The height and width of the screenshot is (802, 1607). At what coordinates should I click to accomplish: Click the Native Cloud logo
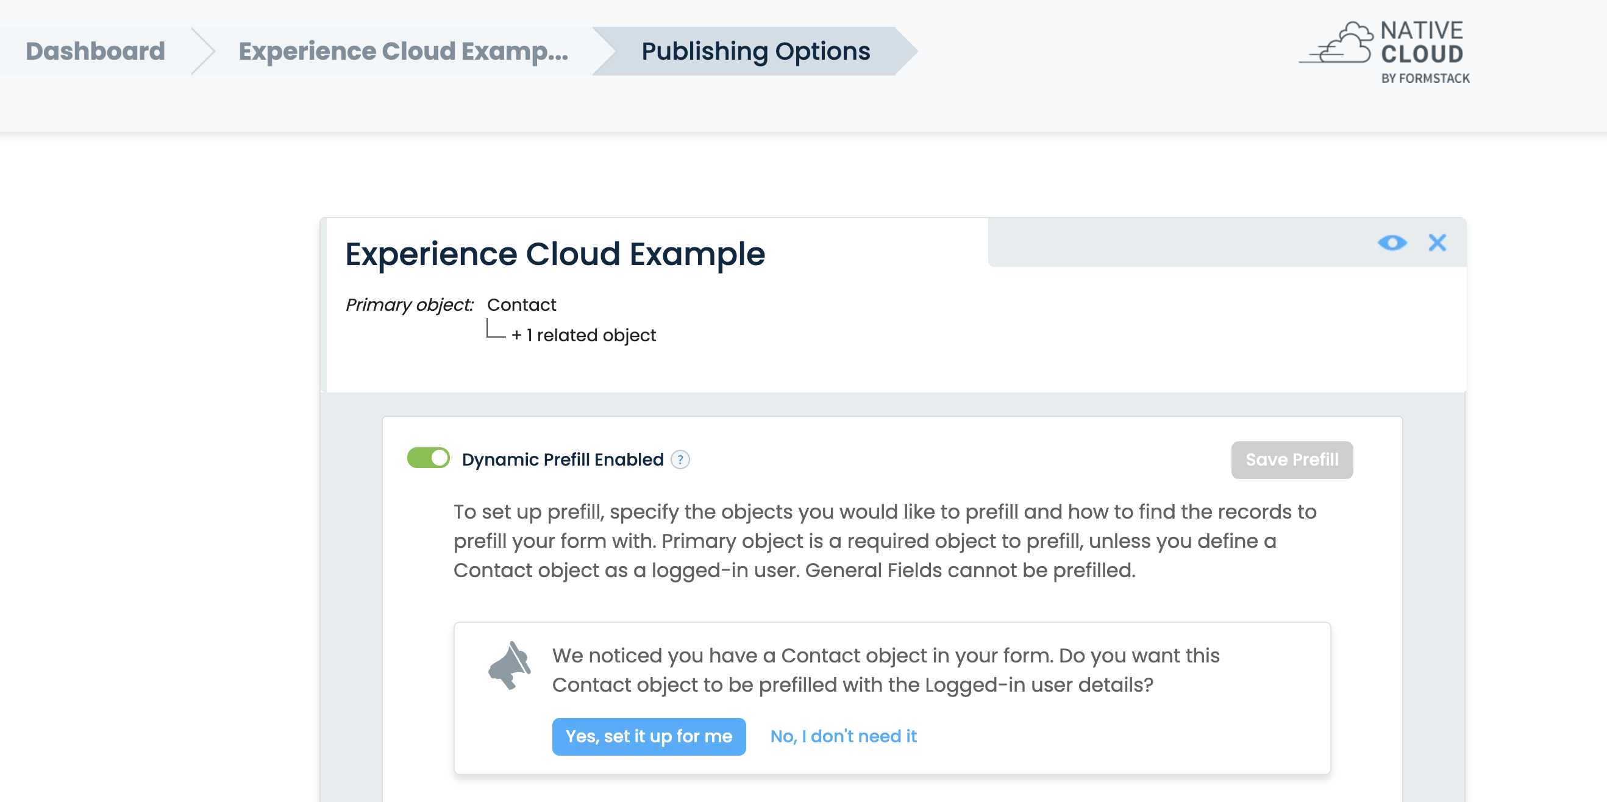click(x=1385, y=44)
